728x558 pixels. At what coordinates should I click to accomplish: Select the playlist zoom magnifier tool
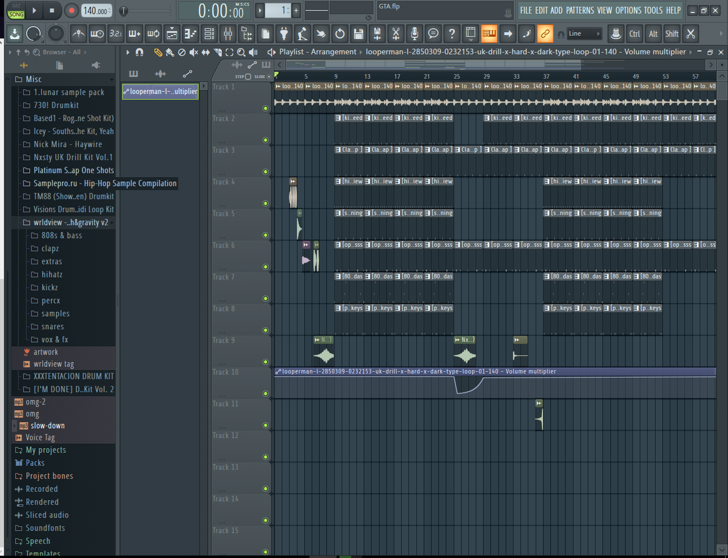241,52
